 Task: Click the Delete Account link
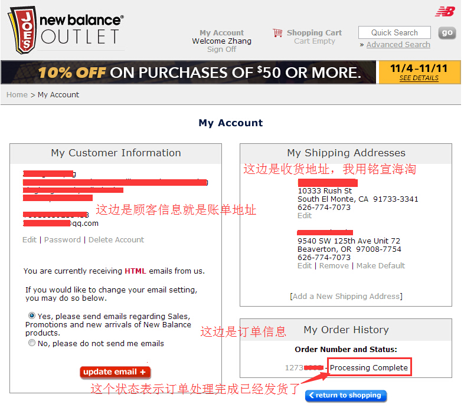click(116, 239)
